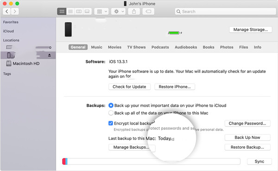The height and width of the screenshot is (171, 278).
Task: Eject the iPhone from the sidebar
Action: pos(50,55)
